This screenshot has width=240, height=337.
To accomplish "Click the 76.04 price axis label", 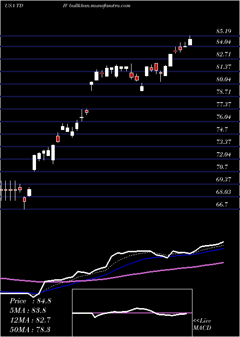I will click(224, 117).
